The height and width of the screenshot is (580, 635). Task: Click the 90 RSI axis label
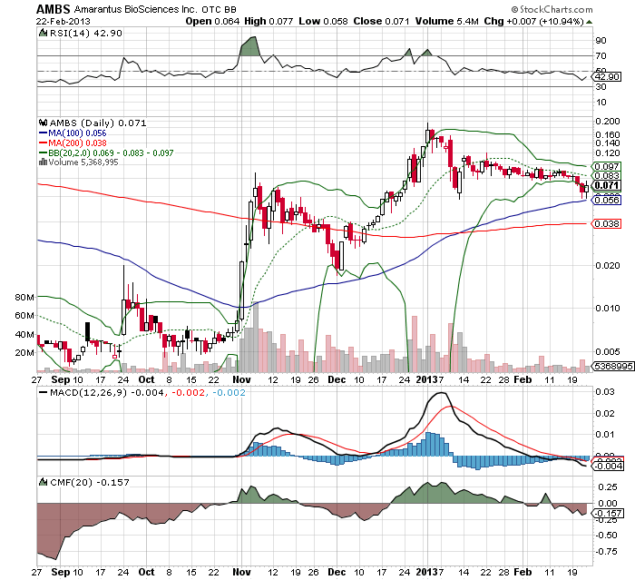pos(601,41)
